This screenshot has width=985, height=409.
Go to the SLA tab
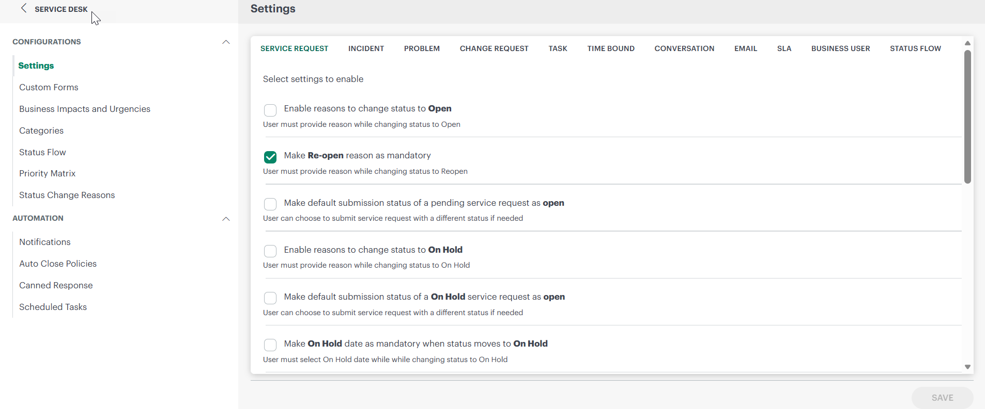pos(784,48)
